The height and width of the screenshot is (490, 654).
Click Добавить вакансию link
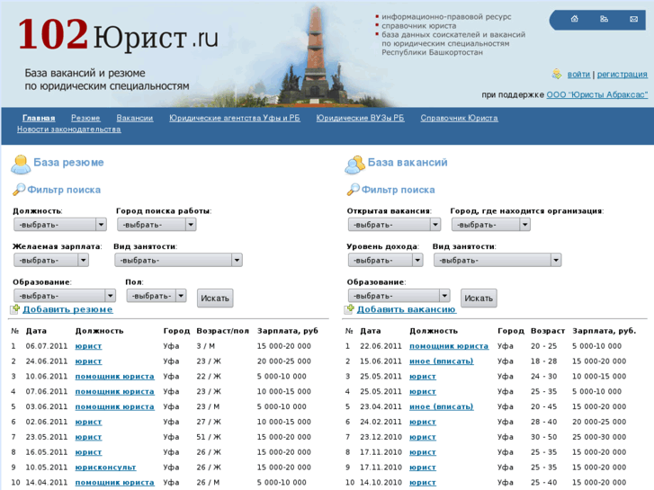[407, 309]
